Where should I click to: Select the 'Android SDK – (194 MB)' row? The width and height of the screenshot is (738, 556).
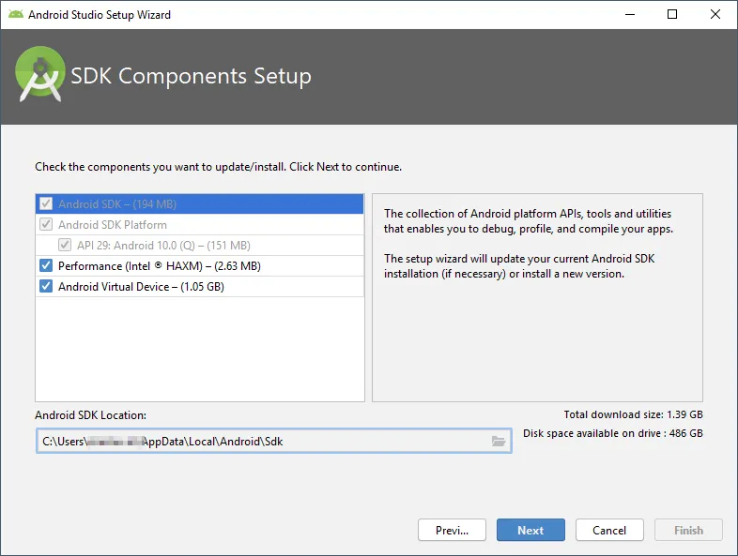[x=200, y=204]
